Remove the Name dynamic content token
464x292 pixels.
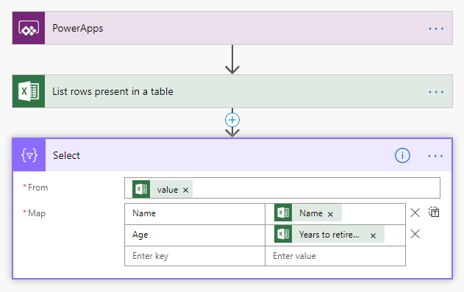click(331, 214)
